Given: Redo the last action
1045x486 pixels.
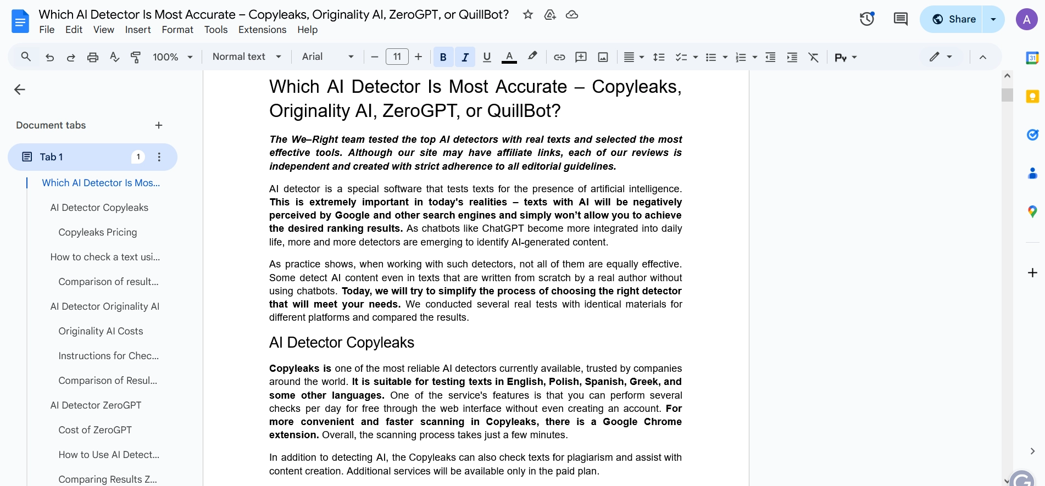Looking at the screenshot, I should click(x=71, y=57).
